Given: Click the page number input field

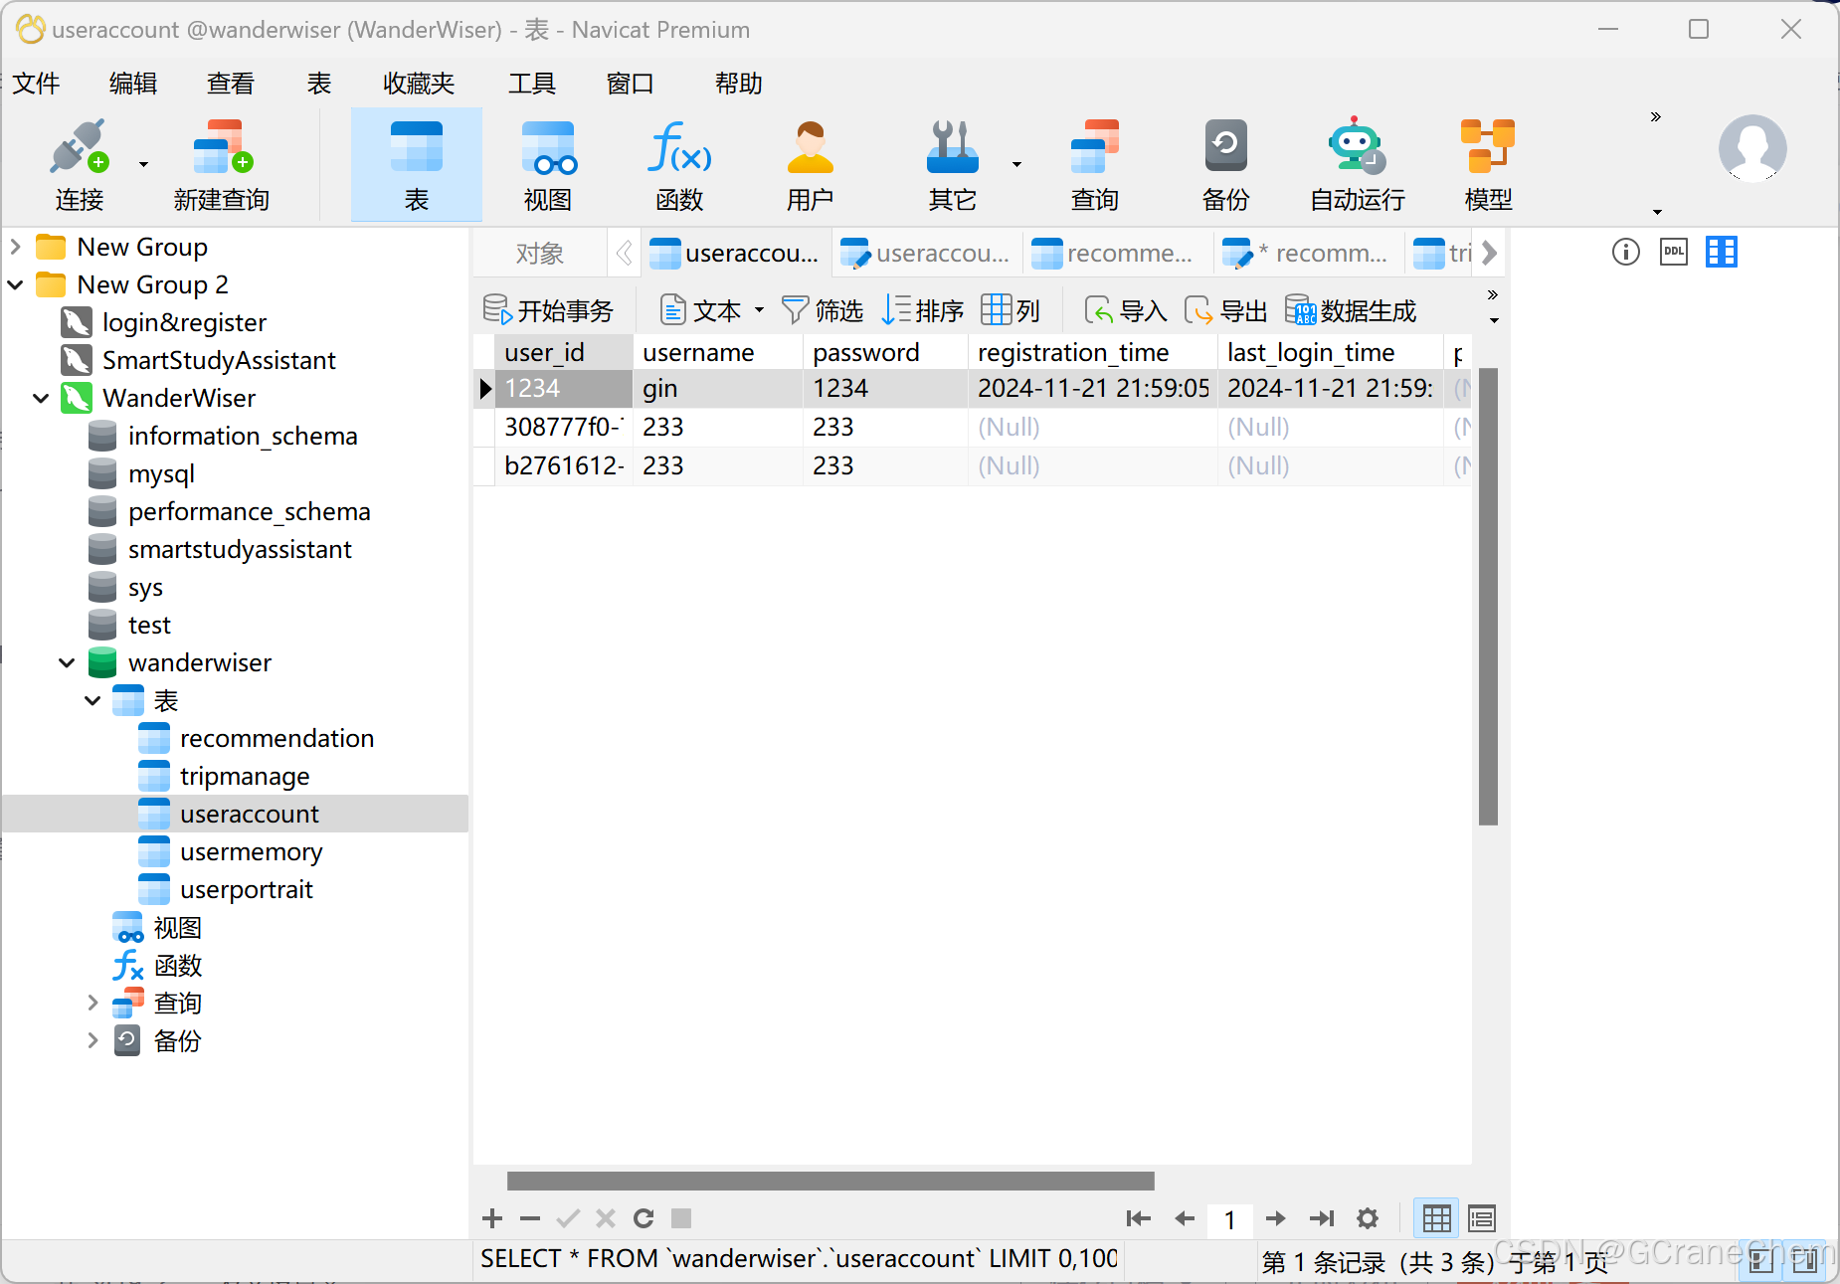Looking at the screenshot, I should point(1230,1219).
